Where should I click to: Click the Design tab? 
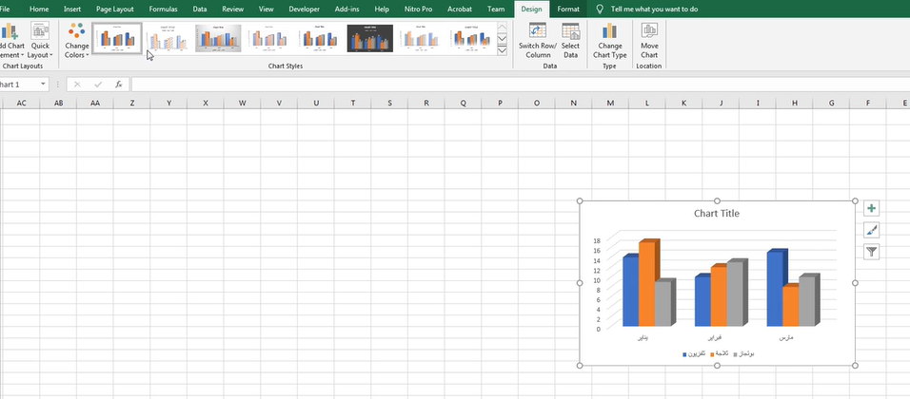click(x=531, y=9)
